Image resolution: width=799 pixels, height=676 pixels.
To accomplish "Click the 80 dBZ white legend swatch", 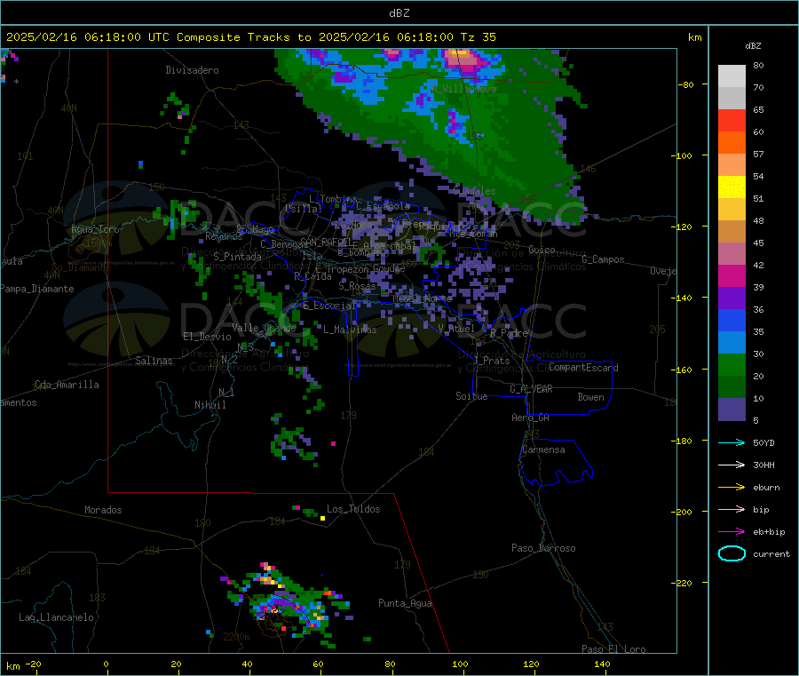I will click(x=732, y=76).
